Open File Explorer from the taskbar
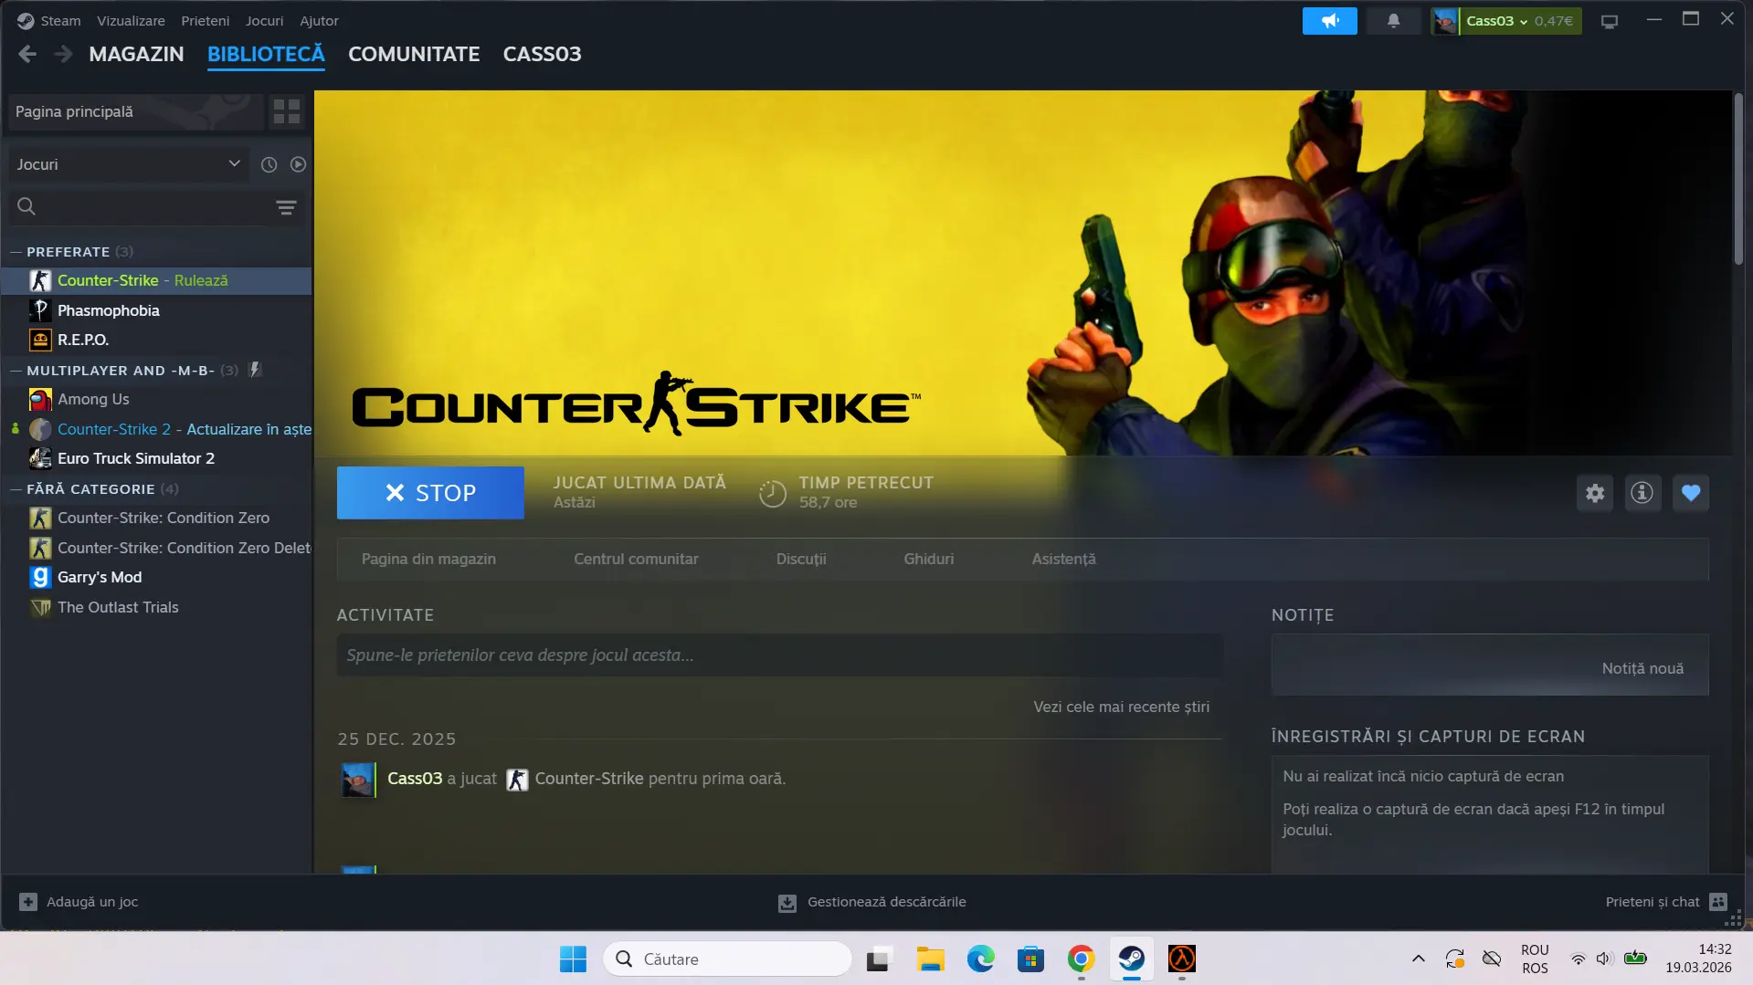 (930, 959)
